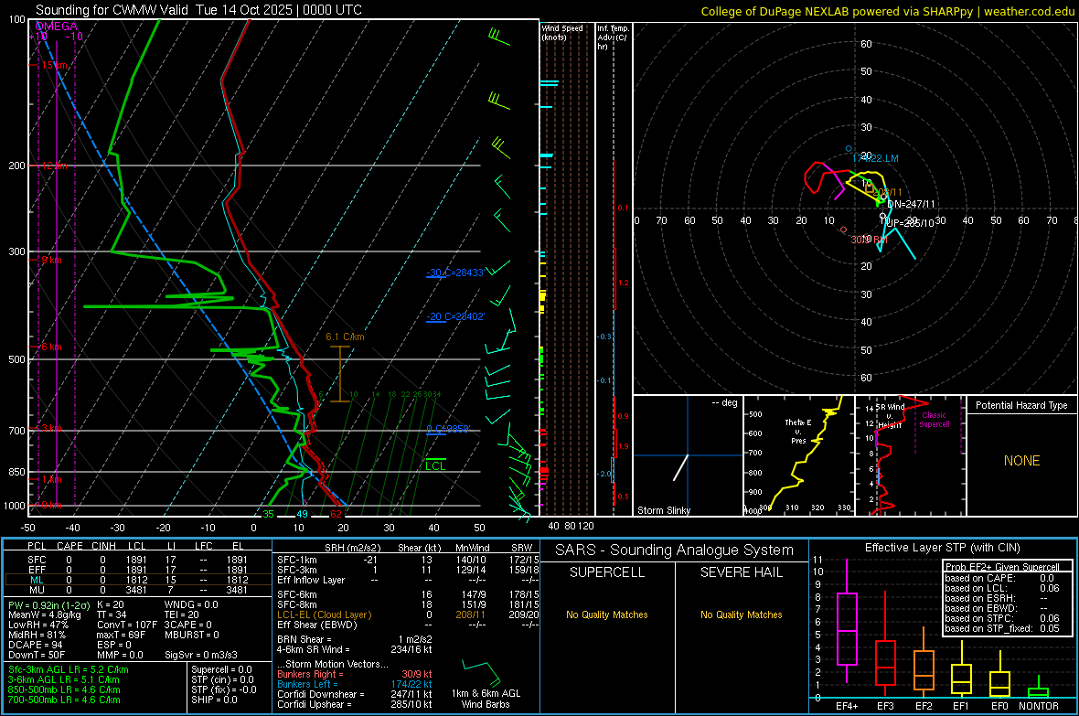
Task: Click the 'Sfc-3km AGL LR = 5.2 C/km' line
Action: pyautogui.click(x=69, y=669)
